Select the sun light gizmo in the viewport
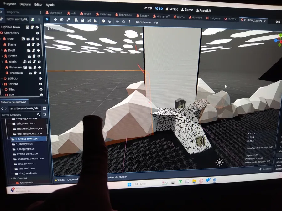The width and height of the screenshot is (282, 211). coord(219,163)
